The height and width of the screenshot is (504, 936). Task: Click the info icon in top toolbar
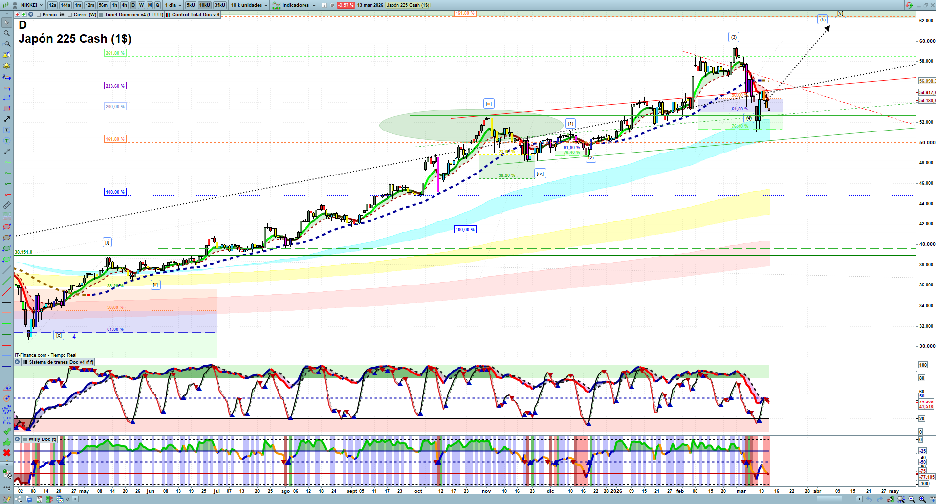324,5
